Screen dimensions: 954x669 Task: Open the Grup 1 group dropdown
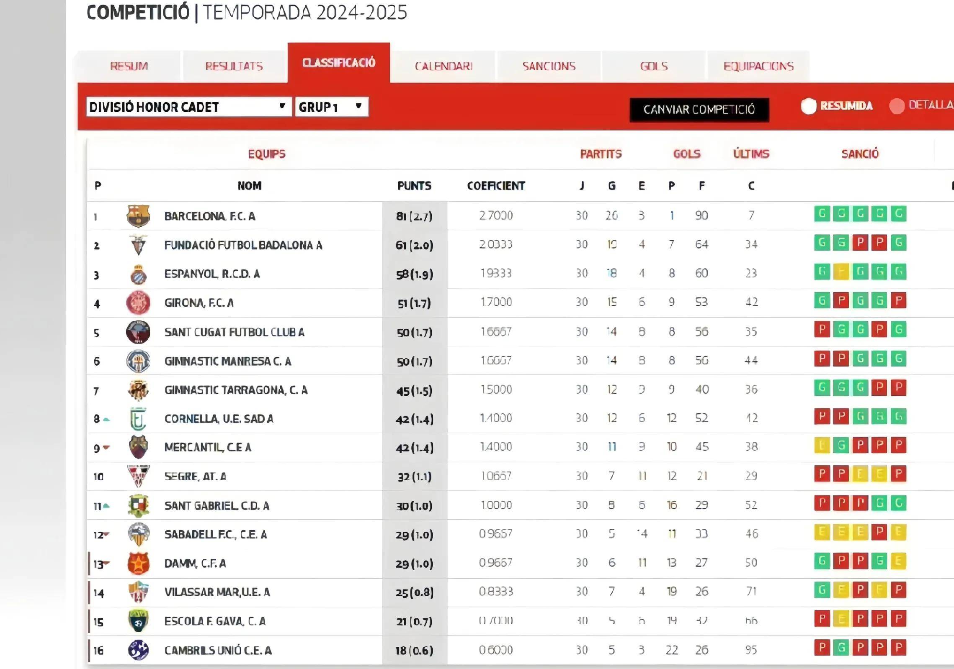332,107
